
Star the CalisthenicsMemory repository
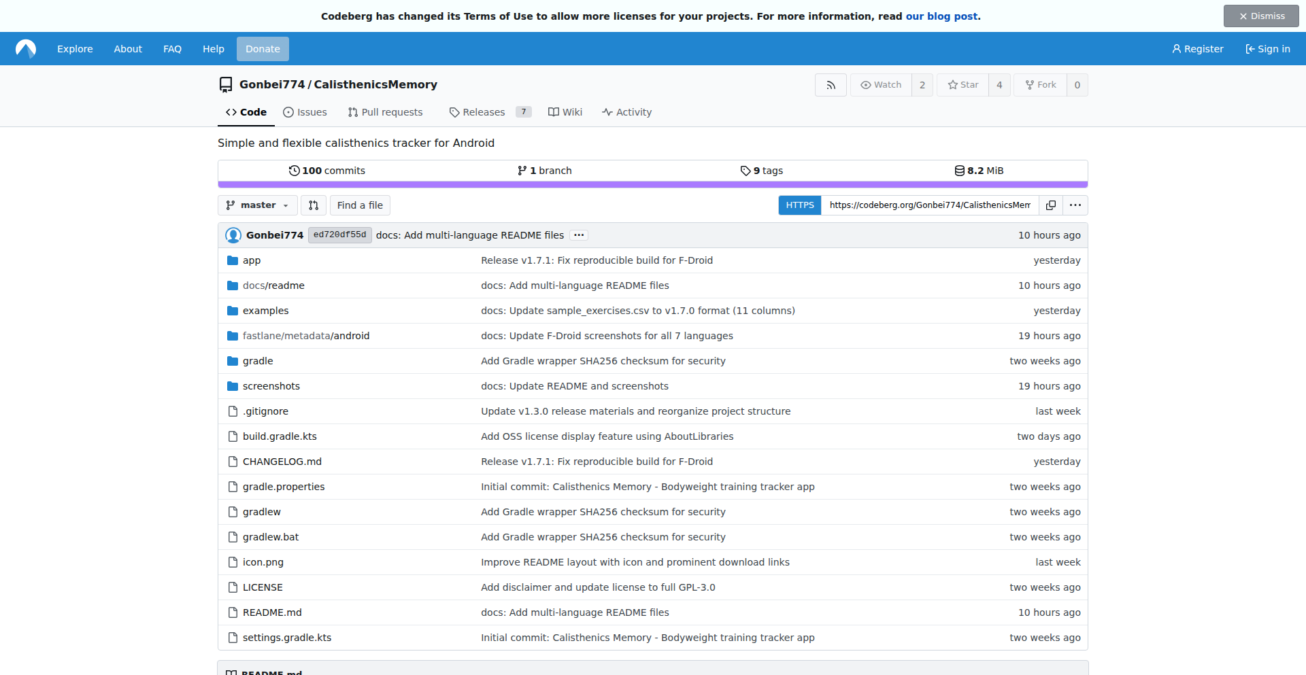tap(963, 85)
